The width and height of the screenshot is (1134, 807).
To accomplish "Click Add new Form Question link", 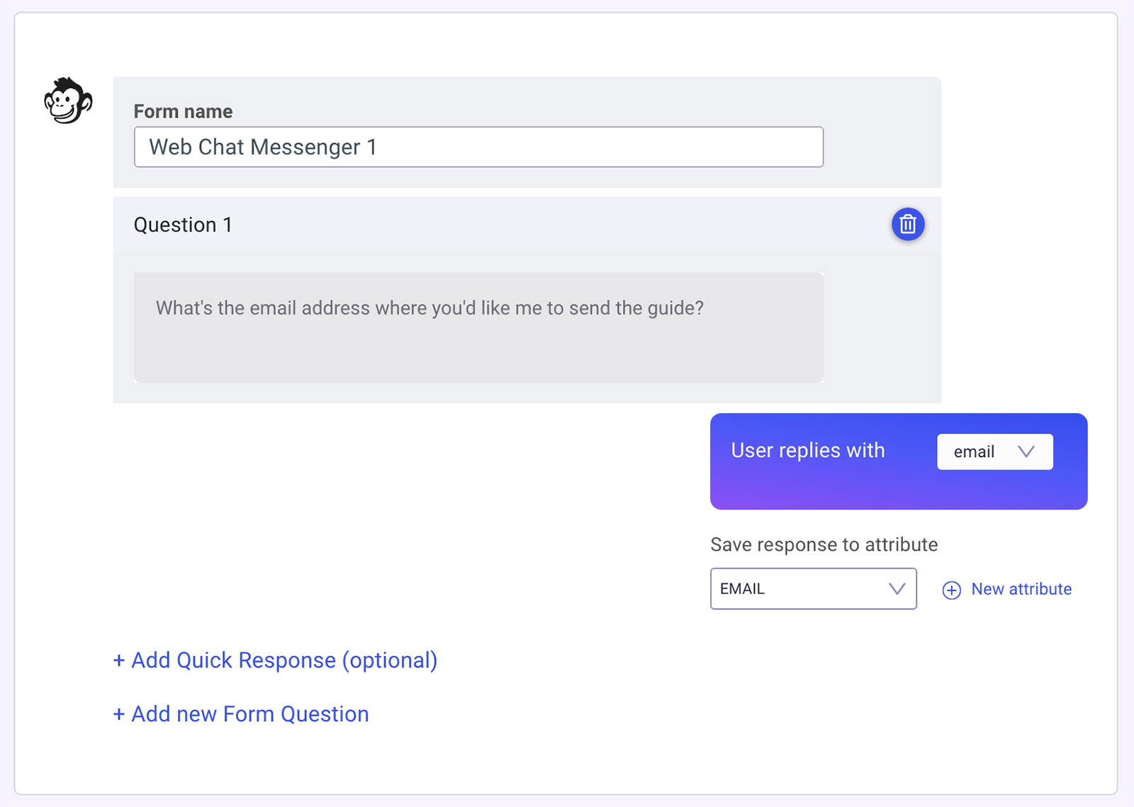I will [x=241, y=714].
